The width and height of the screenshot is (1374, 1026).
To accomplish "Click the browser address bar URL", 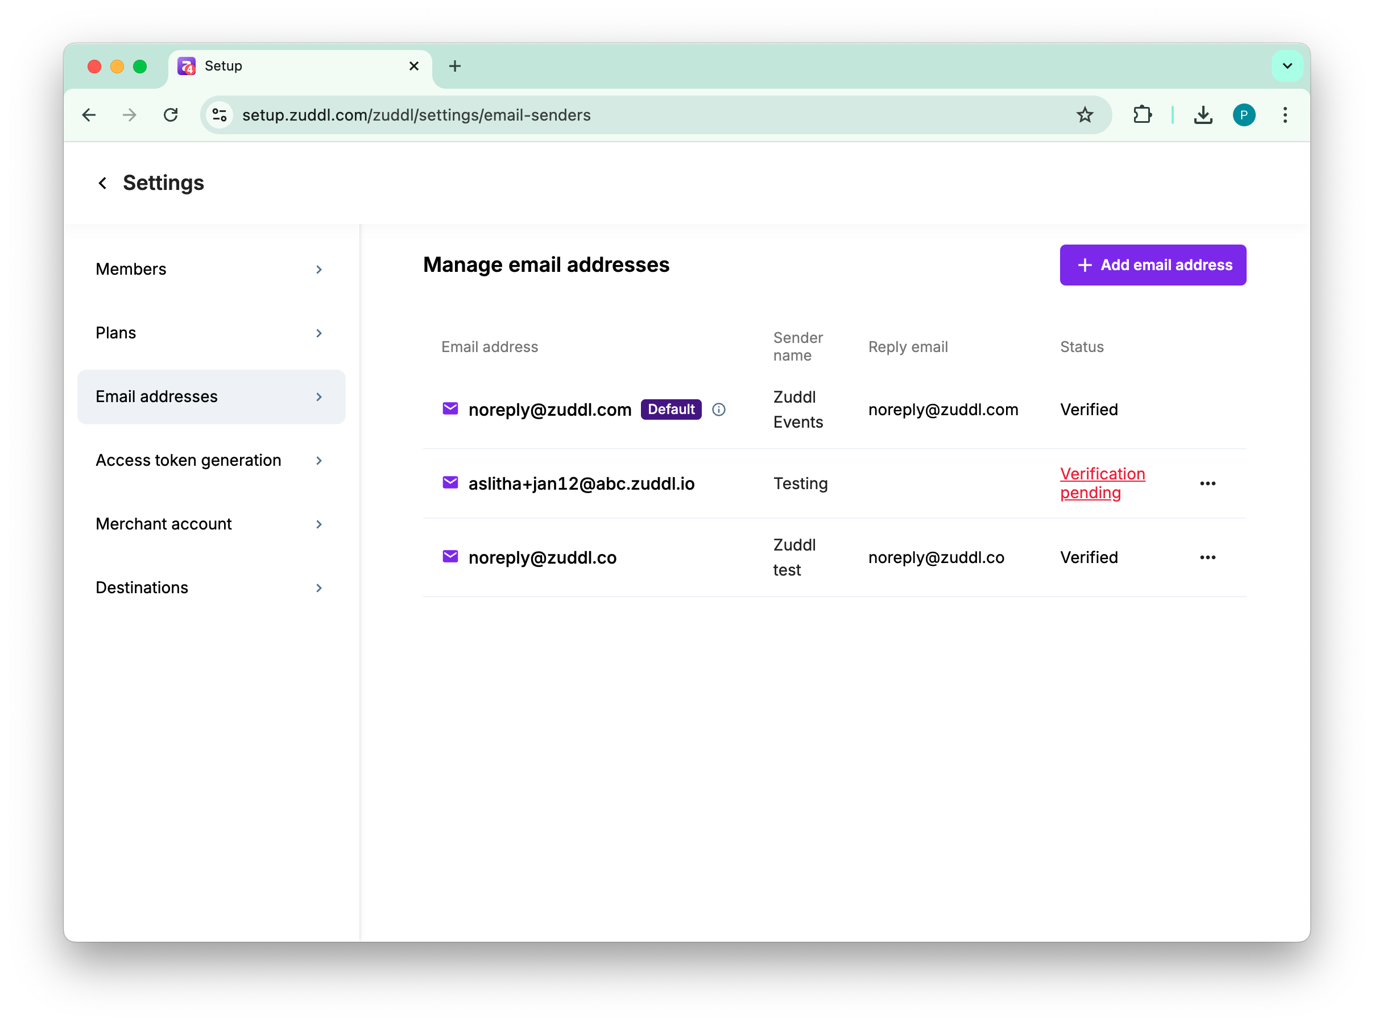I will (x=416, y=115).
